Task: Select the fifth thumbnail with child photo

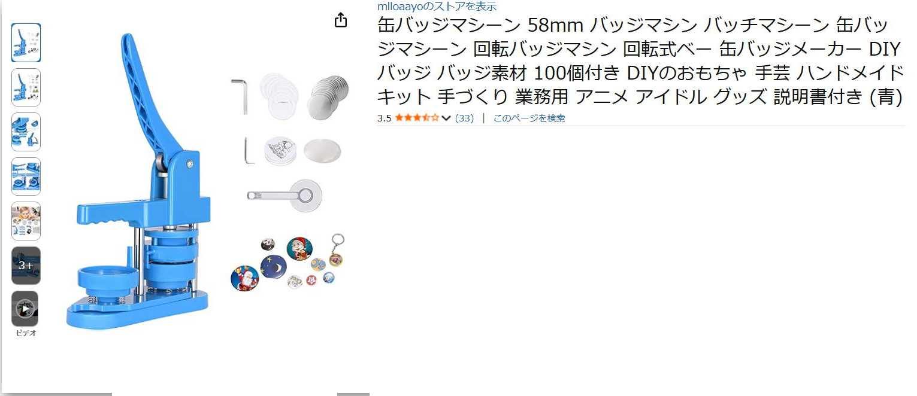Action: (x=26, y=221)
